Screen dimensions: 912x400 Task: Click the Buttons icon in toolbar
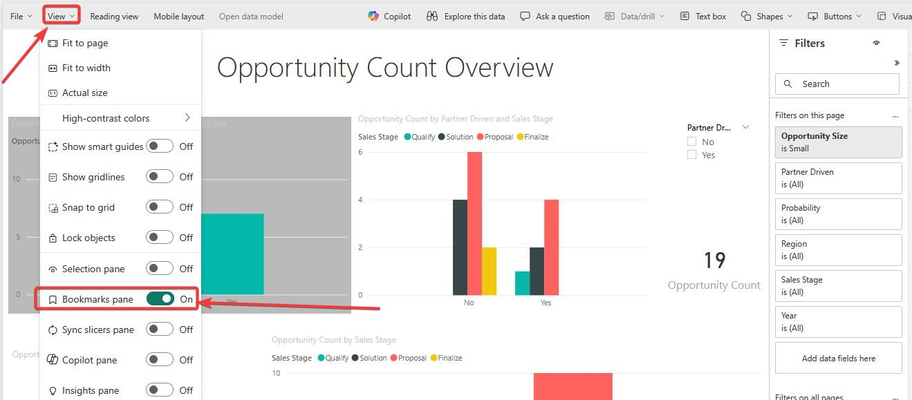812,16
